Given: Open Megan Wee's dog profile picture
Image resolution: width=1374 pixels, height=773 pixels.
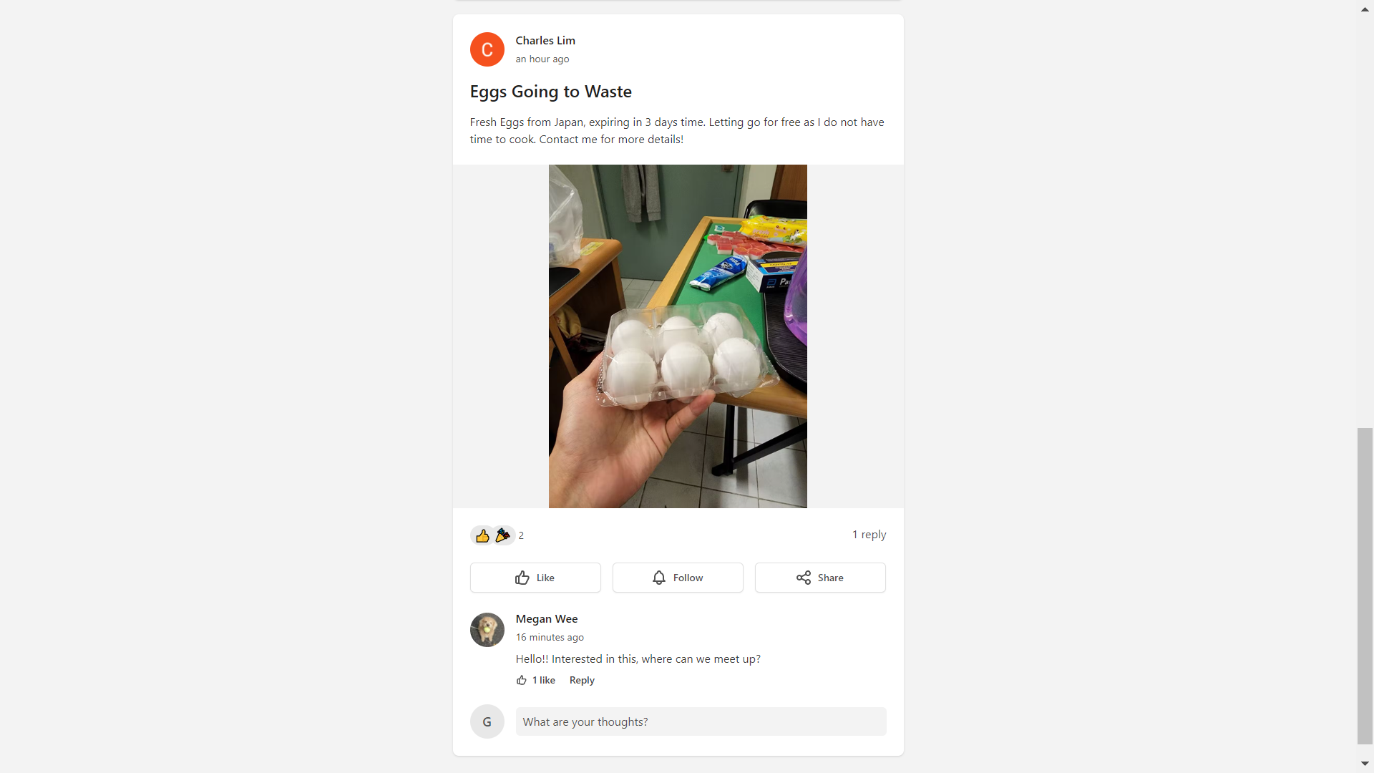Looking at the screenshot, I should click(x=487, y=630).
